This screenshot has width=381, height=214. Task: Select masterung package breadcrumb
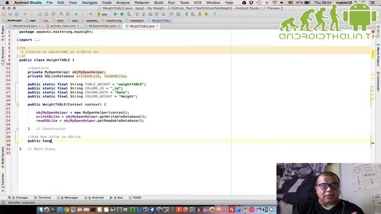point(112,20)
